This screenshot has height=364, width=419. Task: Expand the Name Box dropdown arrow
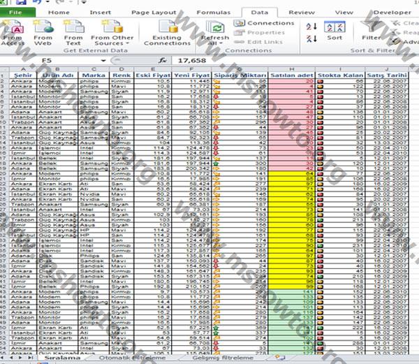103,61
